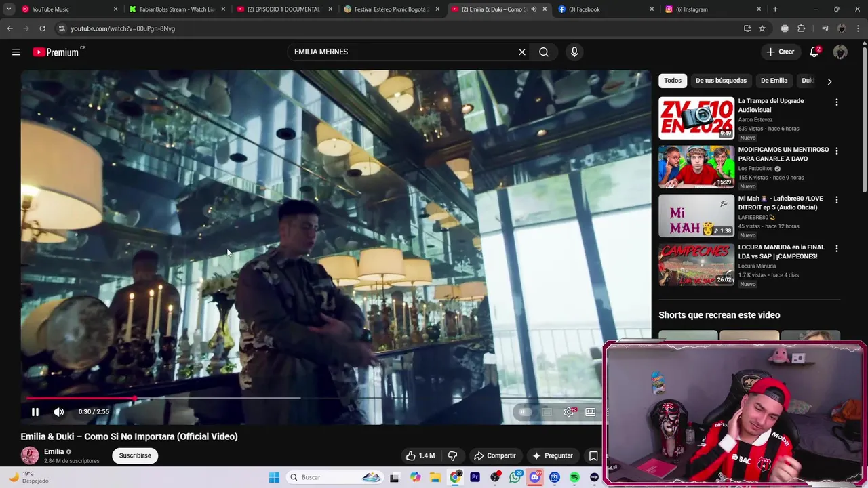
Task: Open Chrome extensions puzzle icon
Action: click(802, 28)
